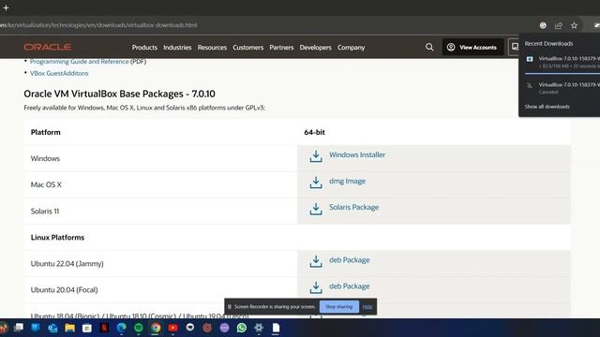Open a new browser tab with plus icon

(7, 7)
